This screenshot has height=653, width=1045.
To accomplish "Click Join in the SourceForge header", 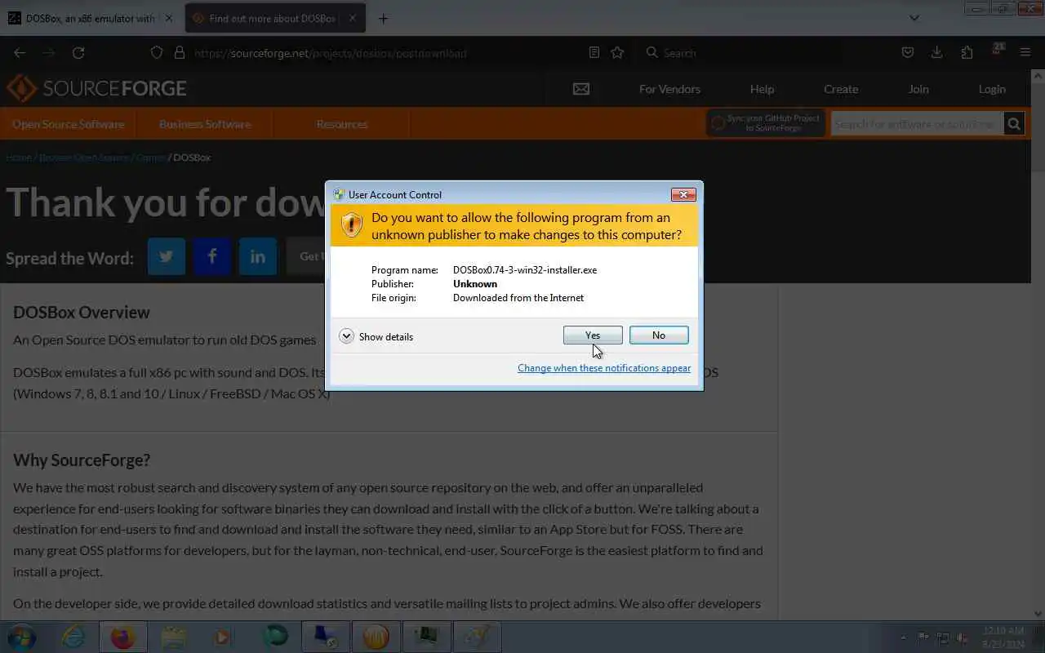I will (918, 89).
